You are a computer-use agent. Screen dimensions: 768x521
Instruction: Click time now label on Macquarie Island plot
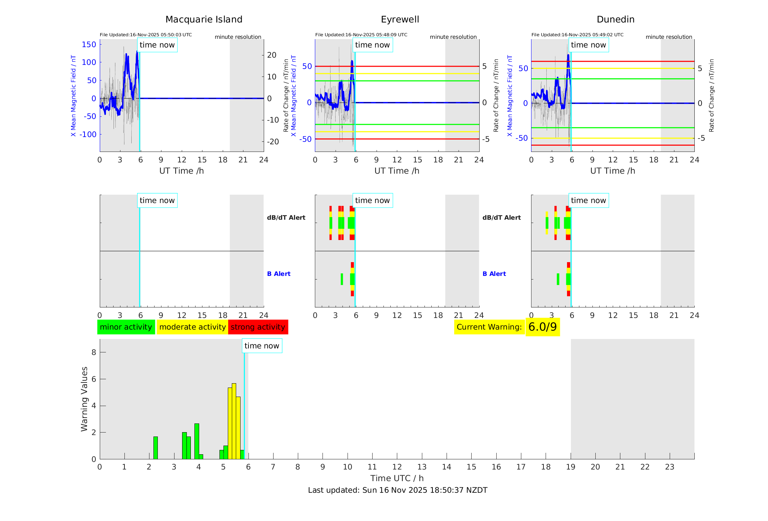point(157,45)
